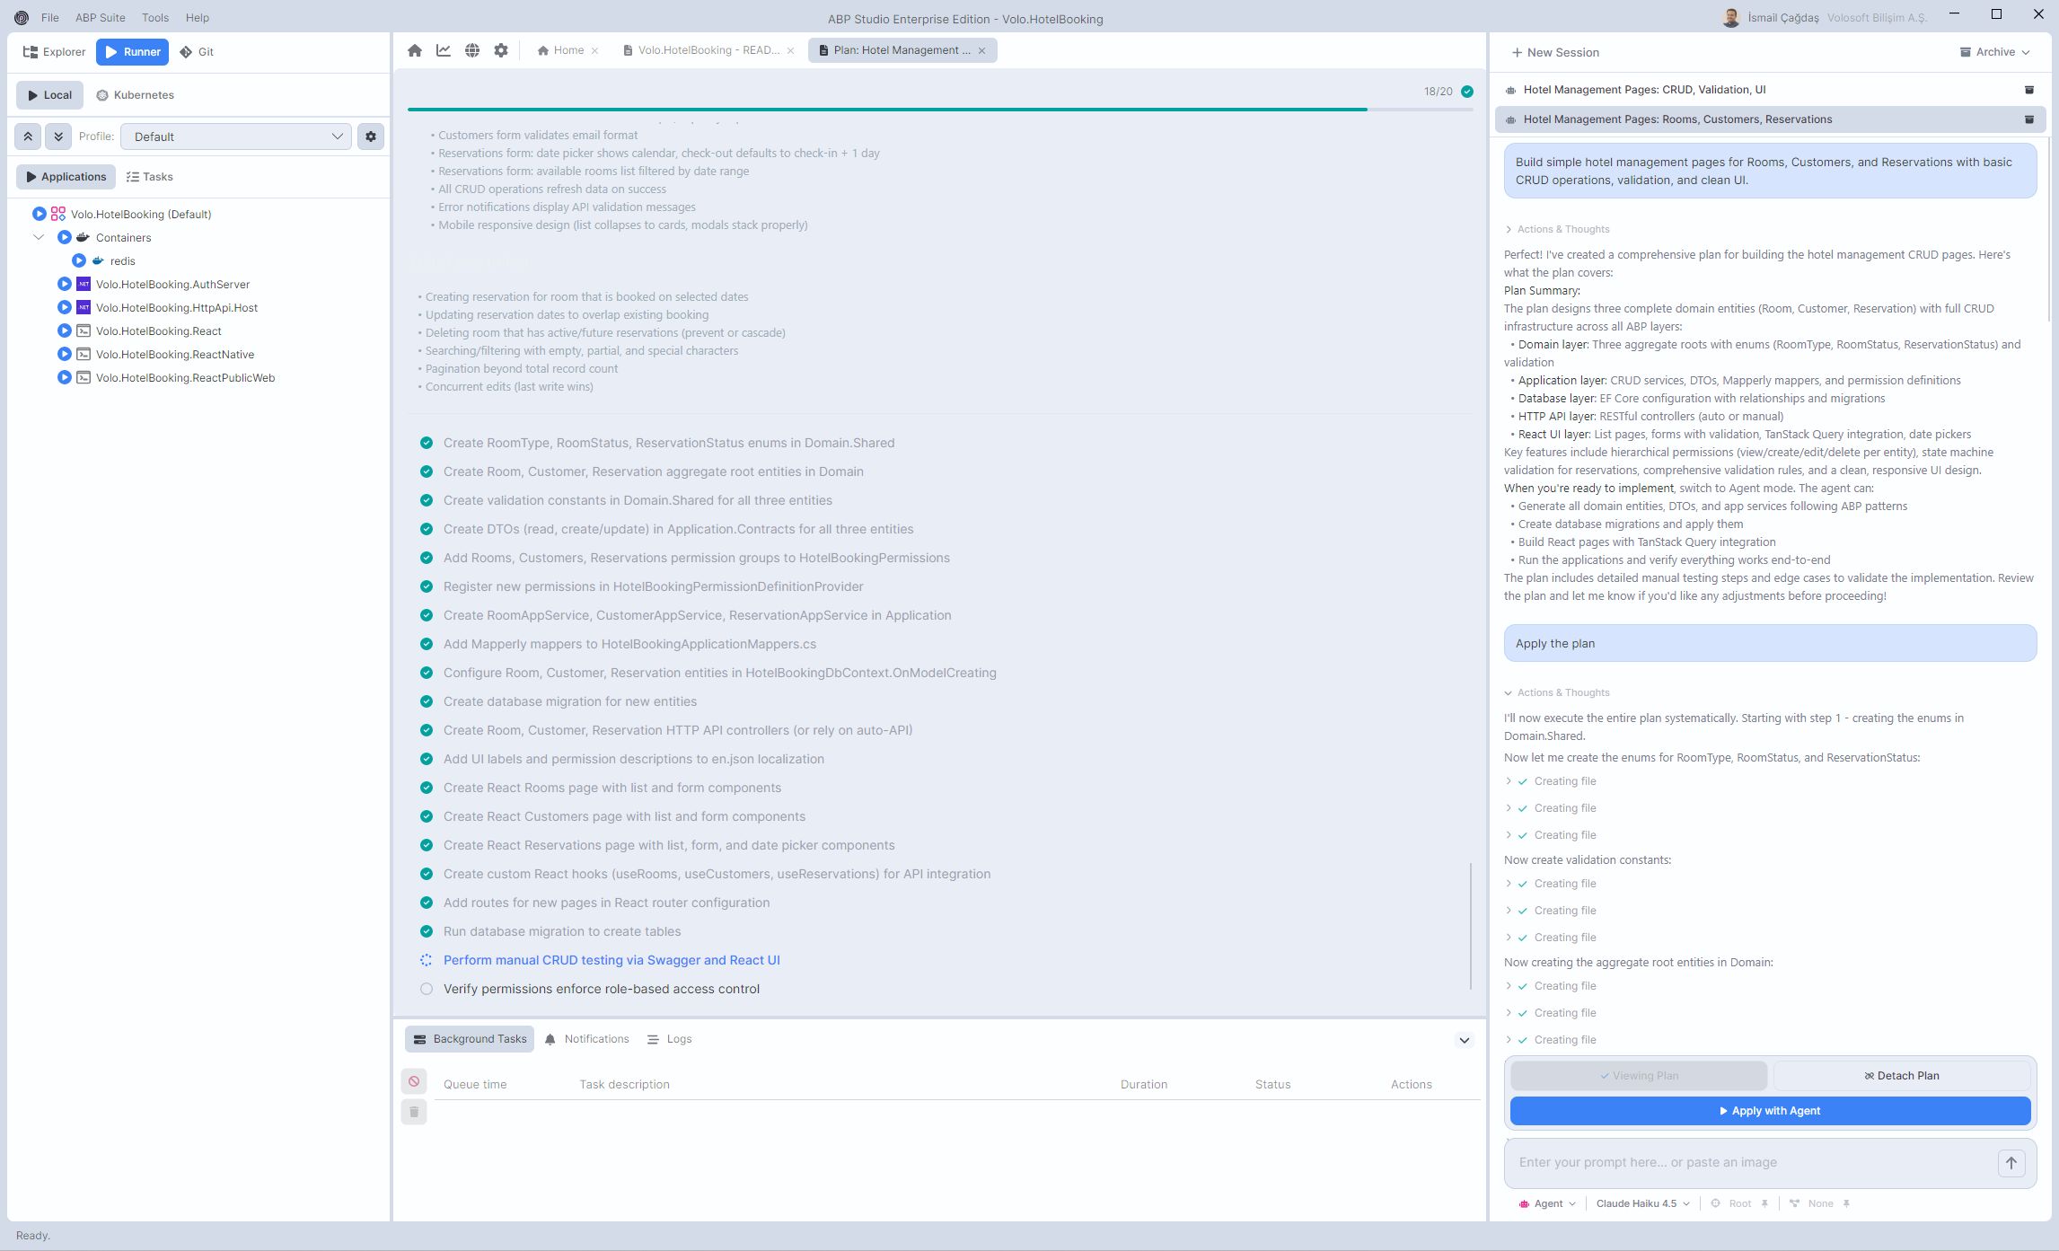Collapse the bottom panel chevron
Viewport: 2059px width, 1251px height.
(x=1465, y=1040)
